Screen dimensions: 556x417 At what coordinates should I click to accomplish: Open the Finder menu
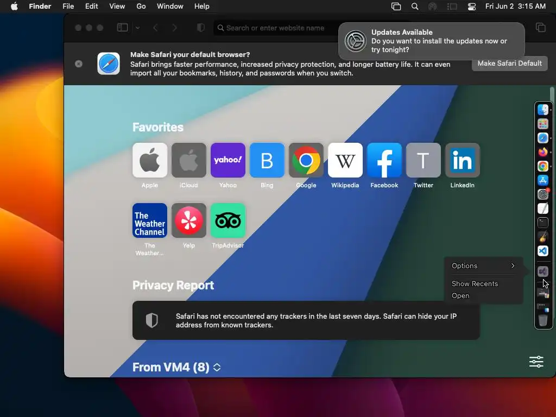pos(40,7)
